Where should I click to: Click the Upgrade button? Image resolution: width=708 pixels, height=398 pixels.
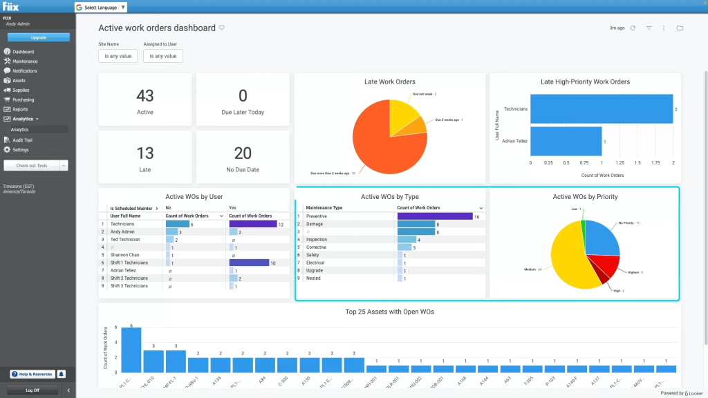click(x=38, y=37)
